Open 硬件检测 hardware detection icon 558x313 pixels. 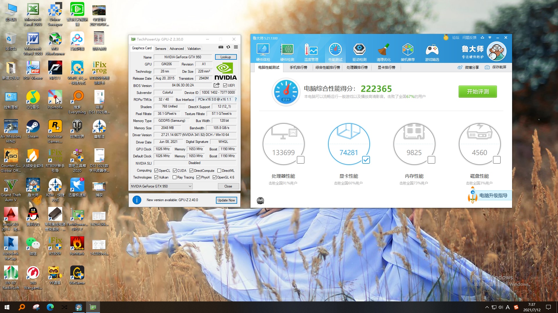point(287,52)
